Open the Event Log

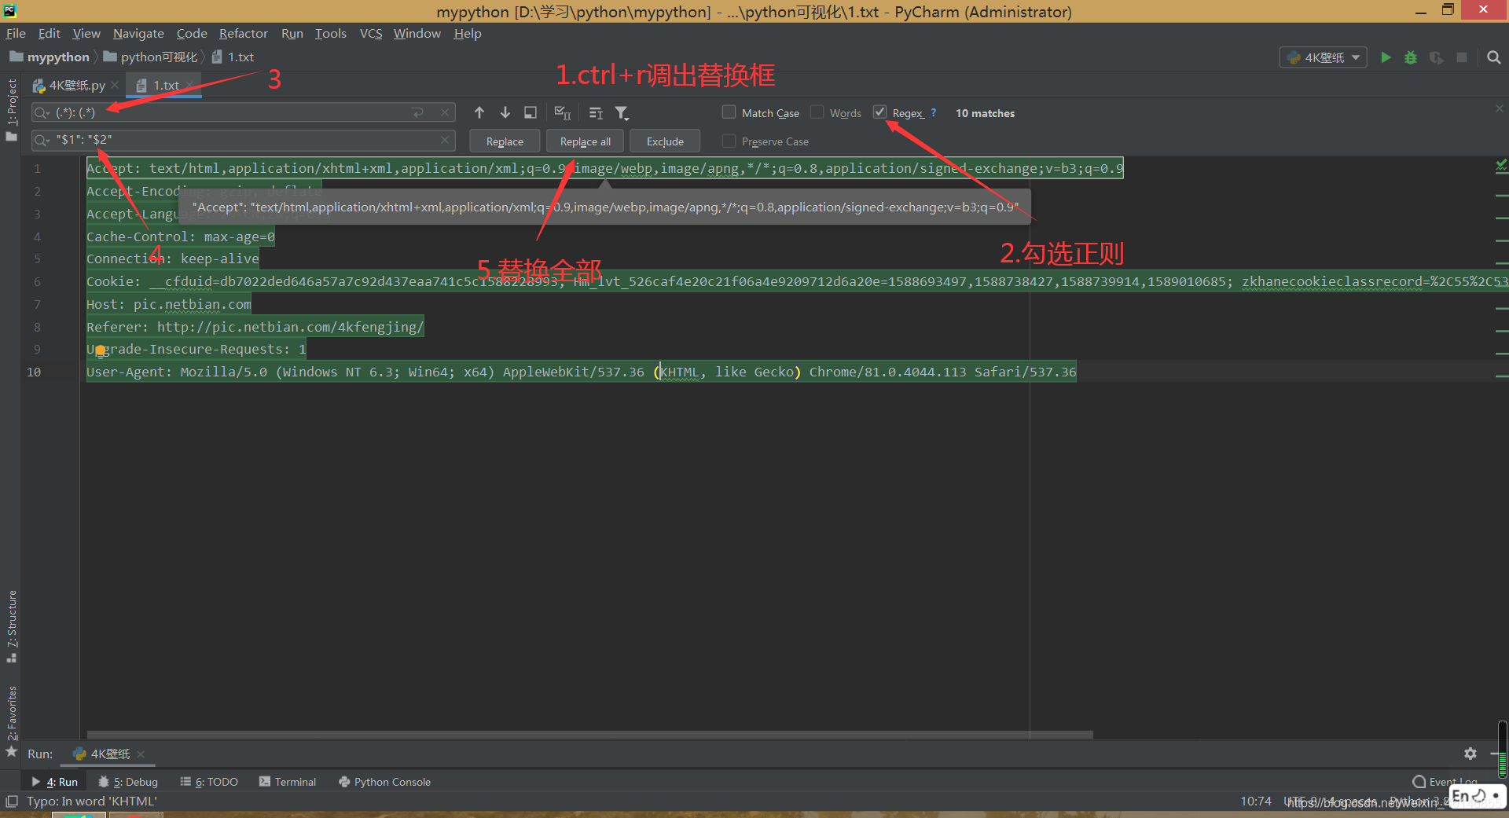[1445, 782]
